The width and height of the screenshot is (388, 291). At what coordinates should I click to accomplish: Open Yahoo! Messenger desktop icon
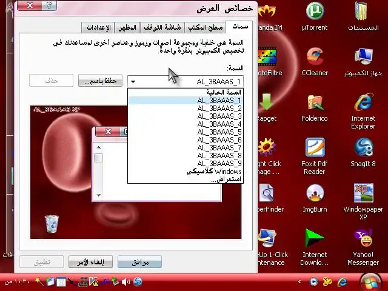[x=363, y=247]
